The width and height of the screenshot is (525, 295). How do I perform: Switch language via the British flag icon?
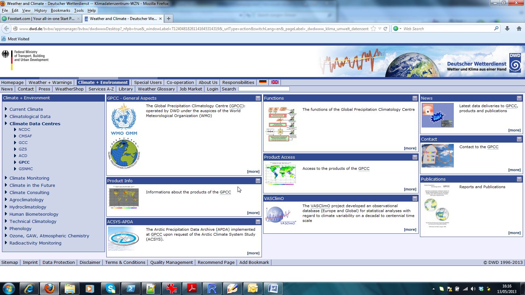(275, 82)
